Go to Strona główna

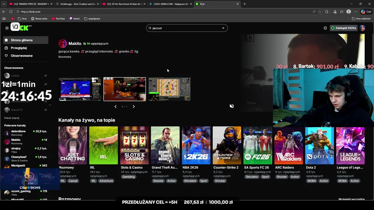pyautogui.click(x=26, y=40)
